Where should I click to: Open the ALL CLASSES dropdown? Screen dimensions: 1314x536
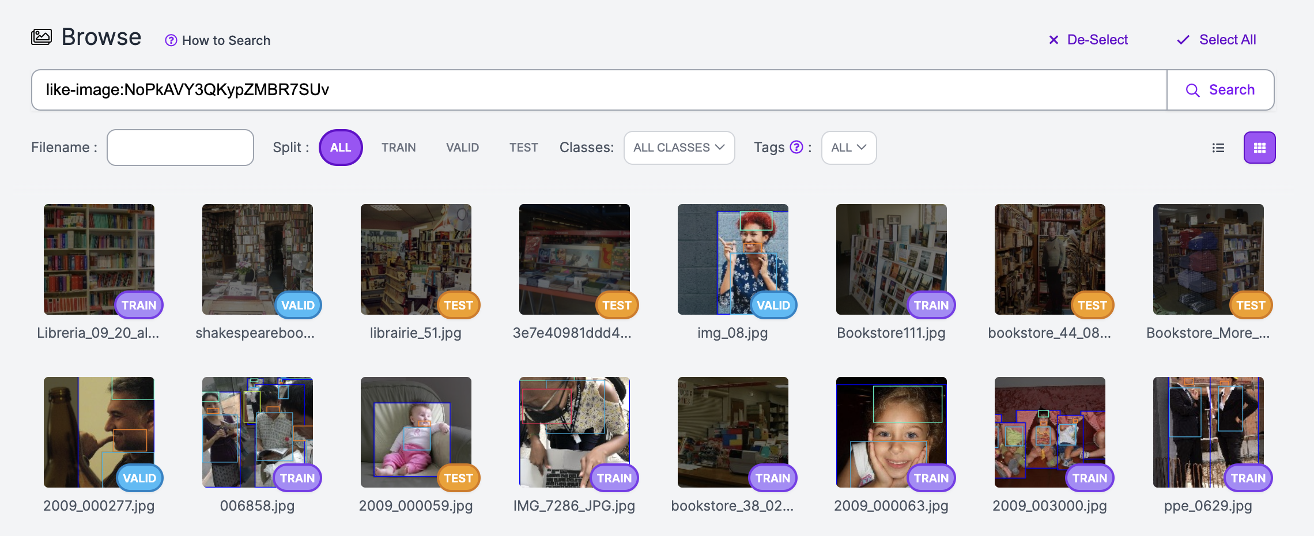pyautogui.click(x=679, y=148)
